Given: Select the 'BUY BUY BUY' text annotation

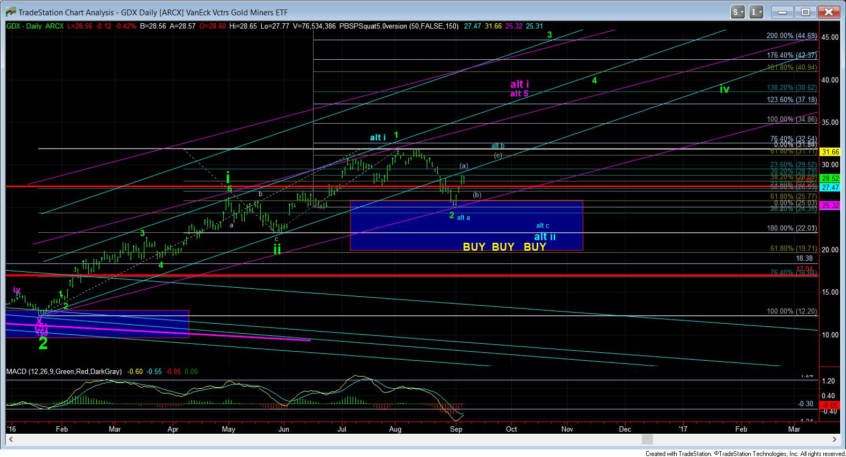Looking at the screenshot, I should (x=504, y=246).
